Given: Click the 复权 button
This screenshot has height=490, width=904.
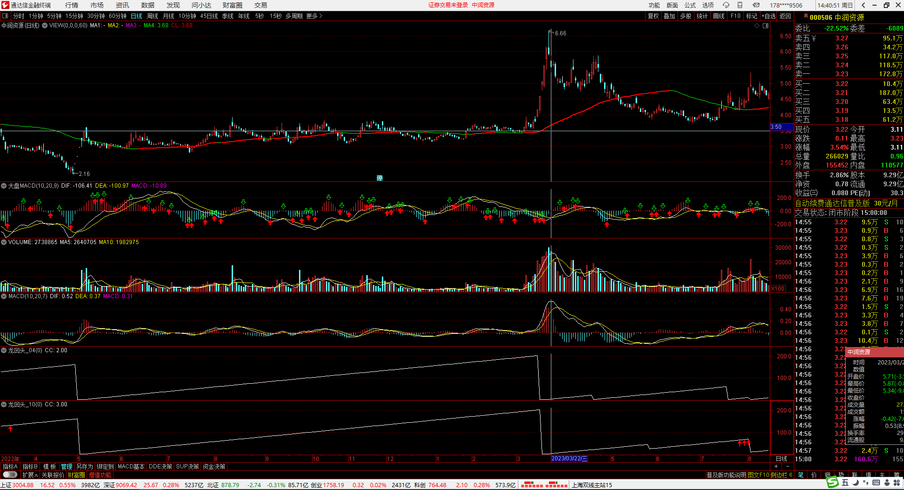Looking at the screenshot, I should pos(654,16).
